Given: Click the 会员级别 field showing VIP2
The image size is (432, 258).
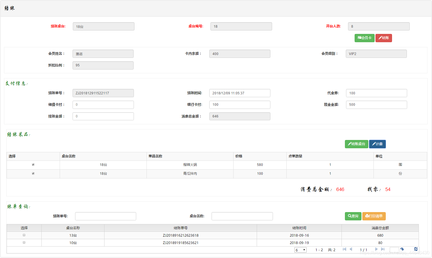Looking at the screenshot, I should click(376, 54).
